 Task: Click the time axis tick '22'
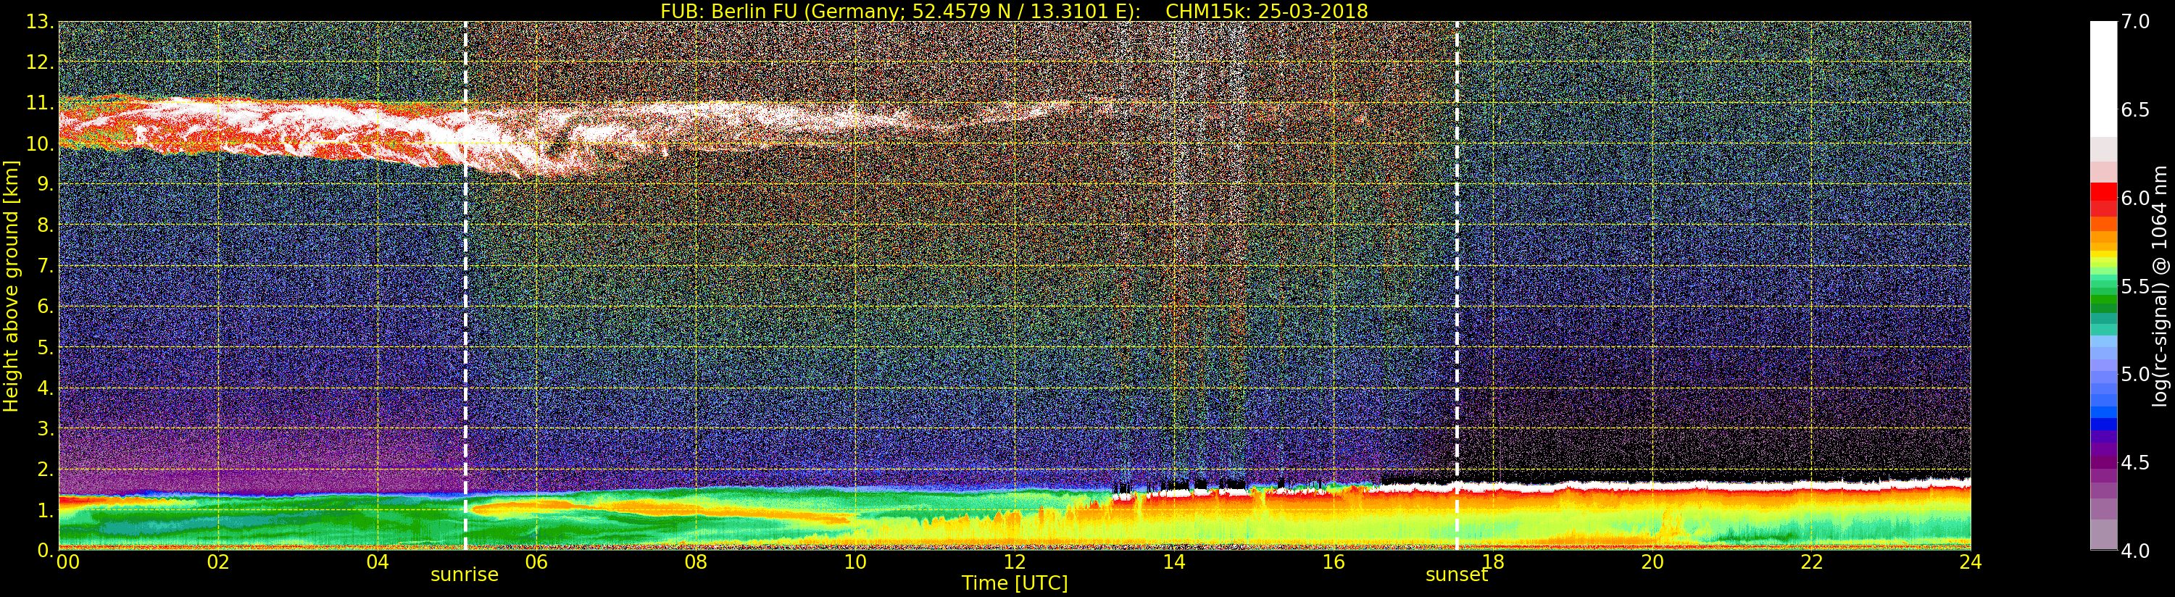coord(1812,562)
